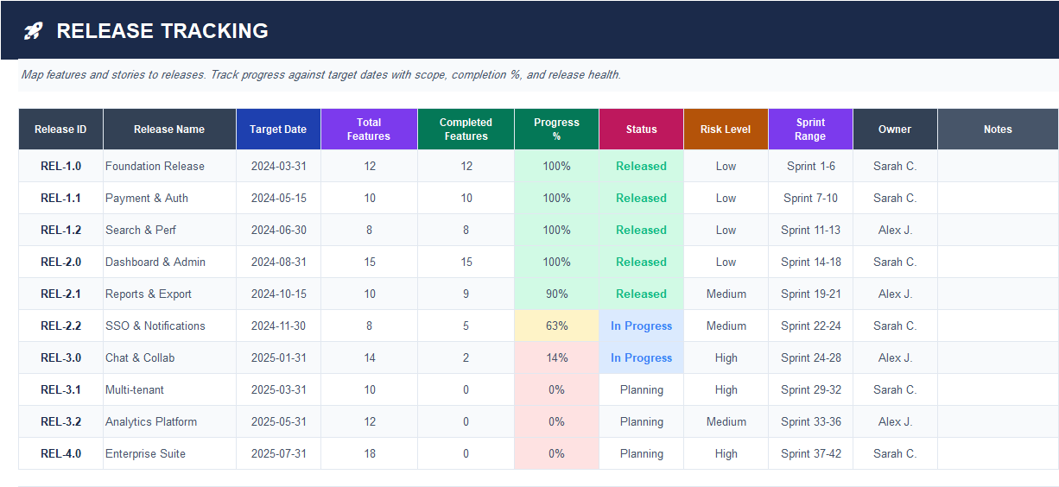
Task: Select target date 2025-01-31
Action: [278, 357]
